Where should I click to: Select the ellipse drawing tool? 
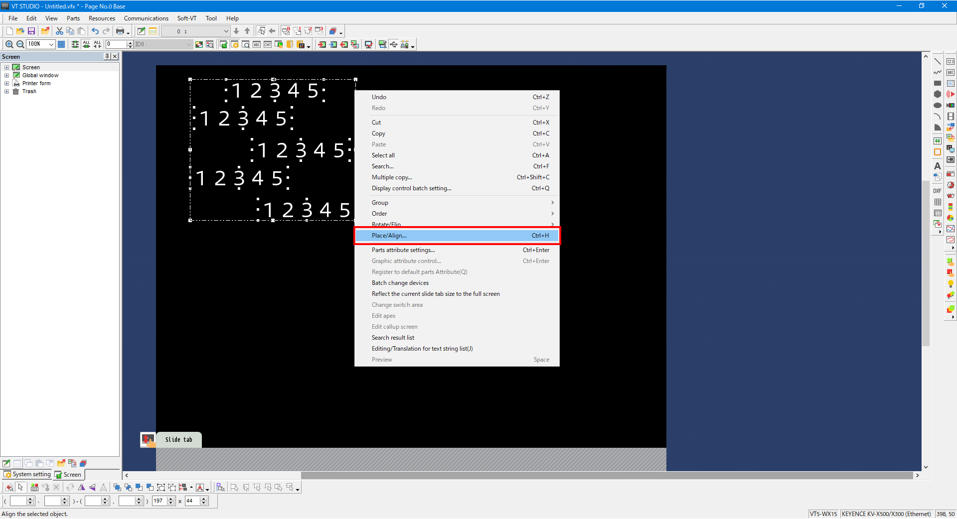click(x=937, y=105)
